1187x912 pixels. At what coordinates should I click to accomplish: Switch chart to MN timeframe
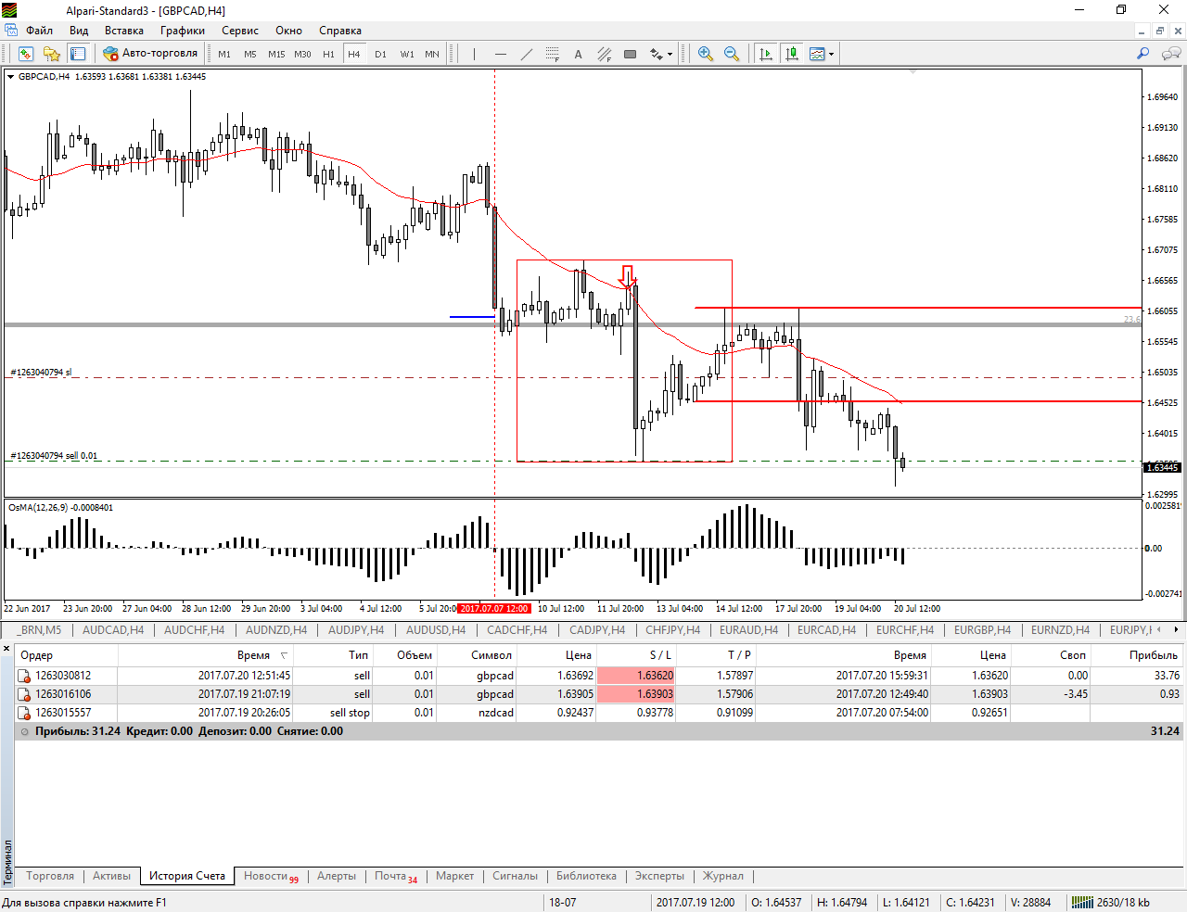click(432, 54)
